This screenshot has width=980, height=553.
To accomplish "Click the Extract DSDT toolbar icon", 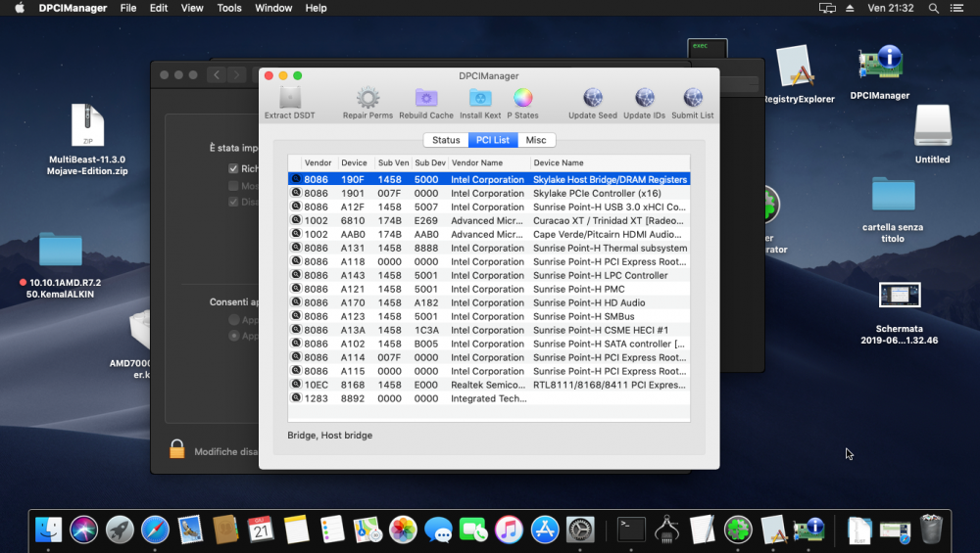I will (290, 98).
